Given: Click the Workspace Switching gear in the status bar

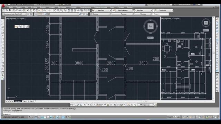Looking at the screenshot, I should (197, 117).
